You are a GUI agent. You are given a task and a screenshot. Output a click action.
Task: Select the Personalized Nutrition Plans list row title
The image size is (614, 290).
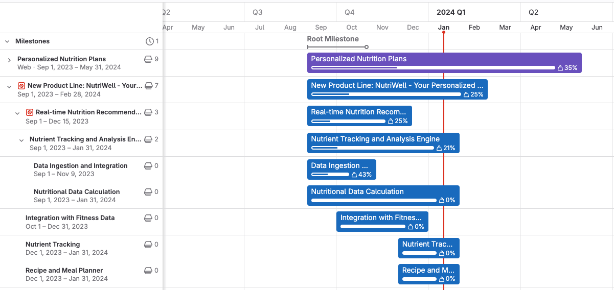click(62, 59)
